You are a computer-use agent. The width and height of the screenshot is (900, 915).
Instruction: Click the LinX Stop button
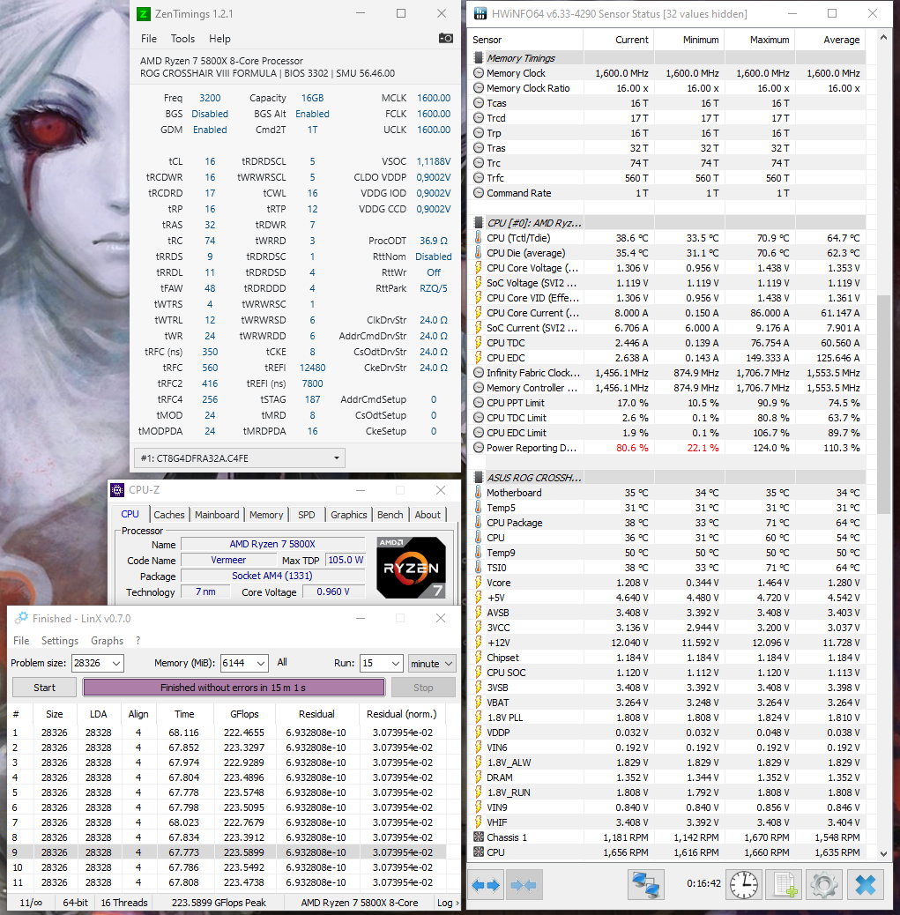(x=423, y=688)
